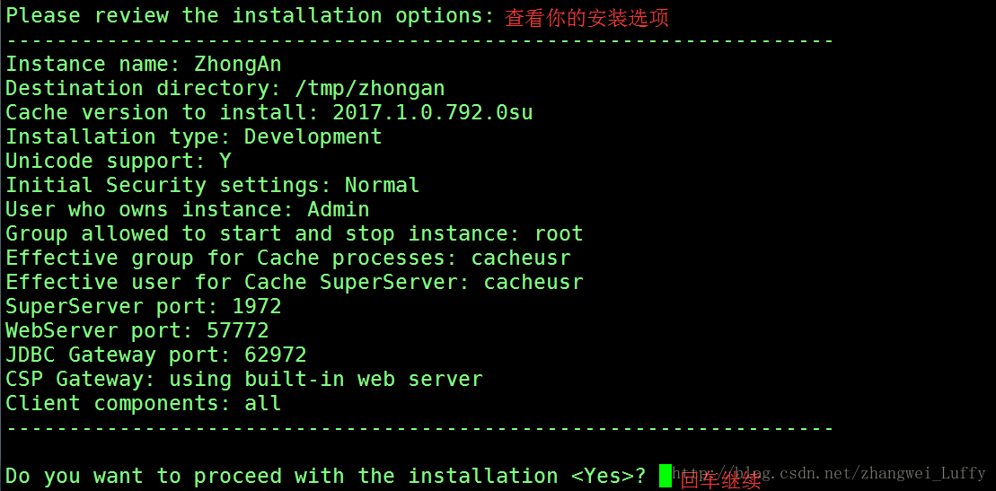996x491 pixels.
Task: Click the JDBC Gateway port 62972 line
Action: (x=156, y=355)
